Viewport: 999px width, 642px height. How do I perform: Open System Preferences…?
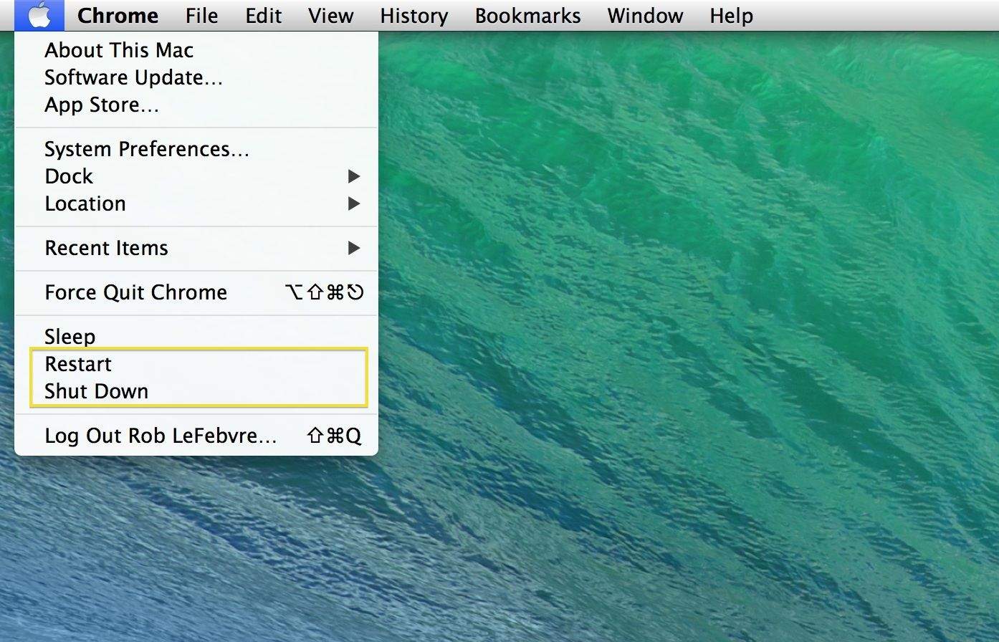pyautogui.click(x=146, y=149)
